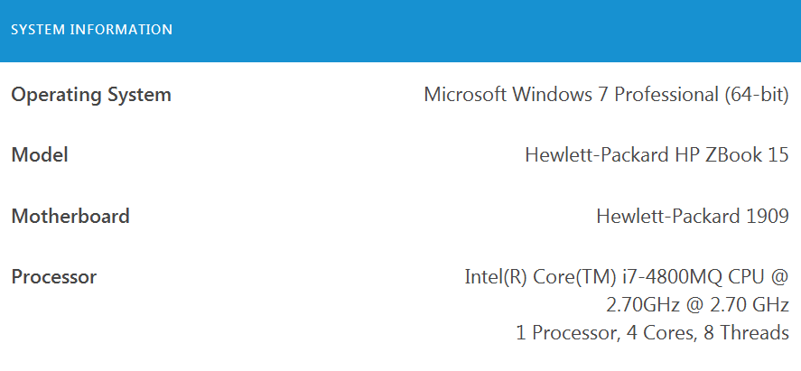This screenshot has width=801, height=371.
Task: Click the SYSTEM INFORMATION header title
Action: [91, 30]
